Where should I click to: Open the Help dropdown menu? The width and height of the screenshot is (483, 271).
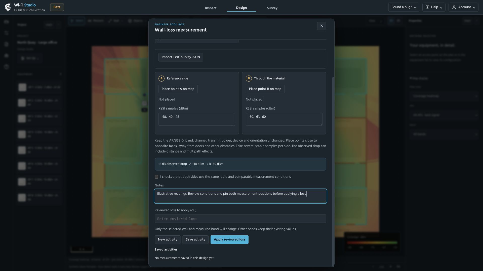(x=434, y=7)
